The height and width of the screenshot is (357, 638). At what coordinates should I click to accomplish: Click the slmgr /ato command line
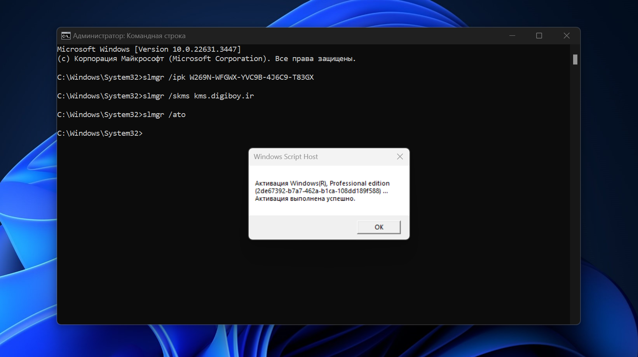121,115
